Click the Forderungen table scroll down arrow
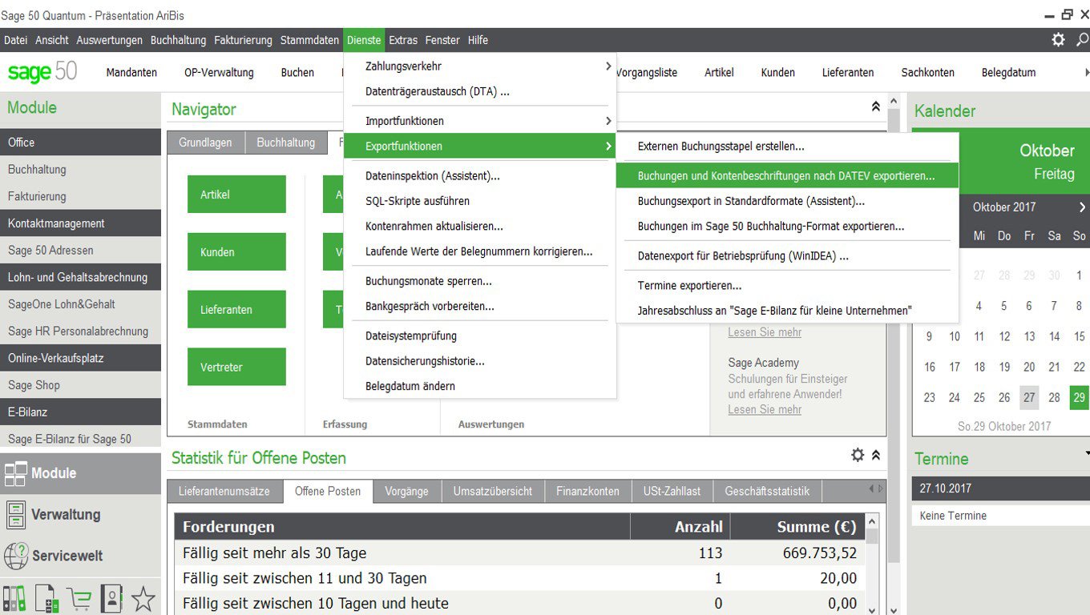Screen dimensions: 1090x615 (872, 610)
